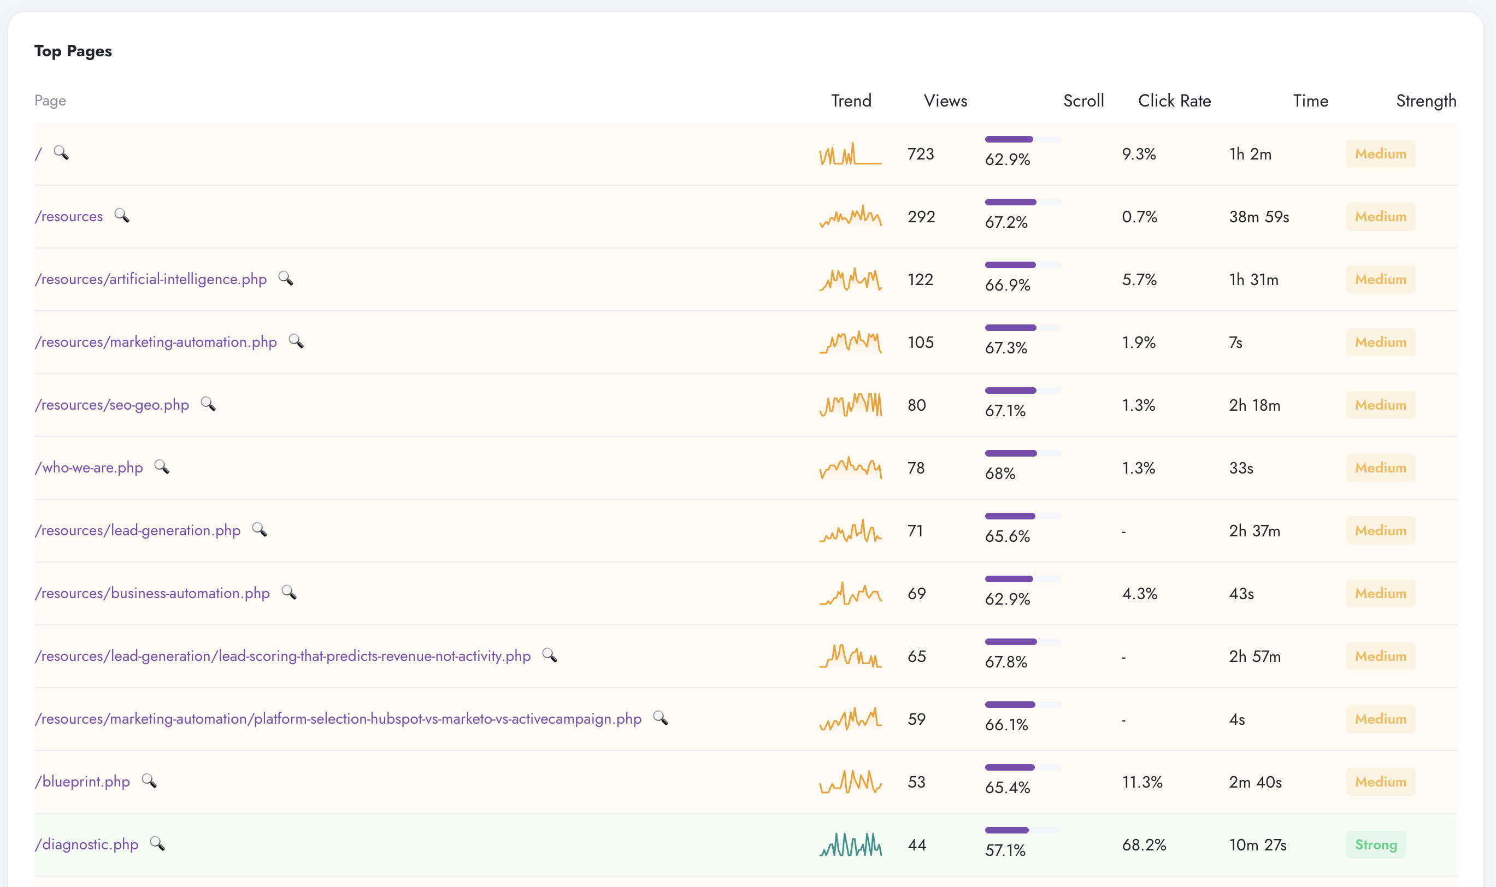This screenshot has width=1496, height=887.
Task: Click the Strong badge on diagnostic.php row
Action: 1376,844
